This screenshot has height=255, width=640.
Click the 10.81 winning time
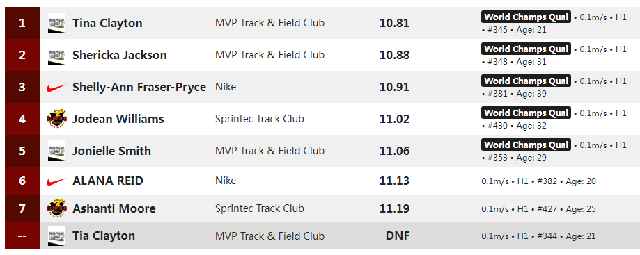pyautogui.click(x=394, y=23)
